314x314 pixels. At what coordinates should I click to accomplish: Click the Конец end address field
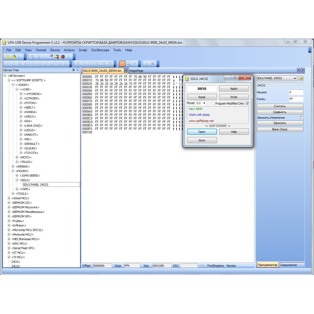[296, 99]
